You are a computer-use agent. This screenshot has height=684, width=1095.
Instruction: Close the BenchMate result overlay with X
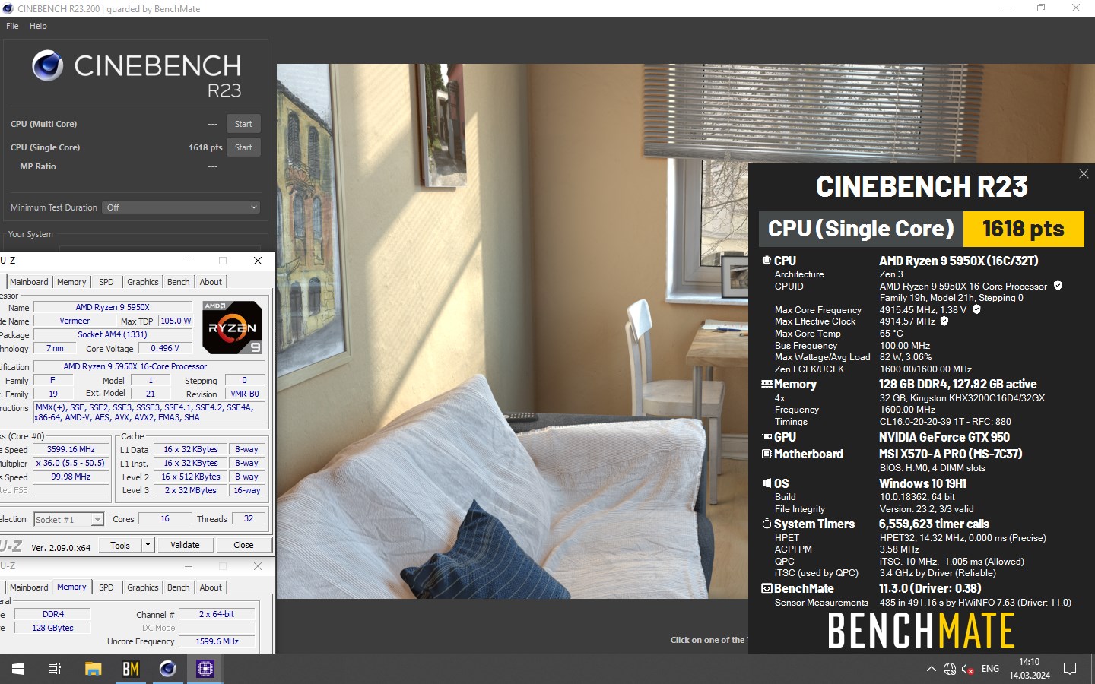[x=1084, y=174]
